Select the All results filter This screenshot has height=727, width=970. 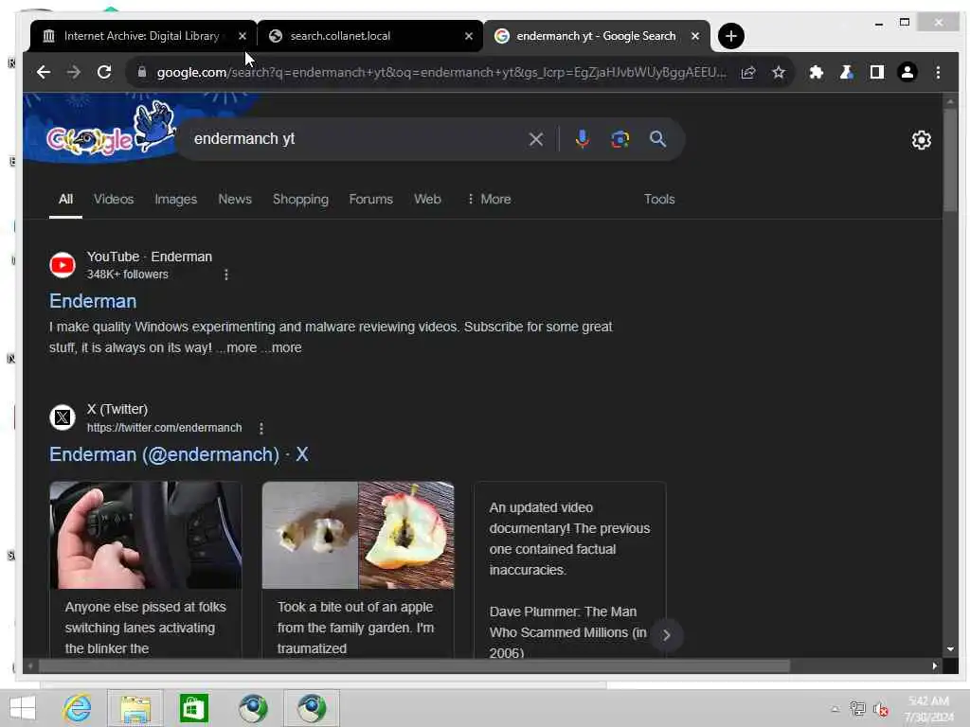click(65, 200)
